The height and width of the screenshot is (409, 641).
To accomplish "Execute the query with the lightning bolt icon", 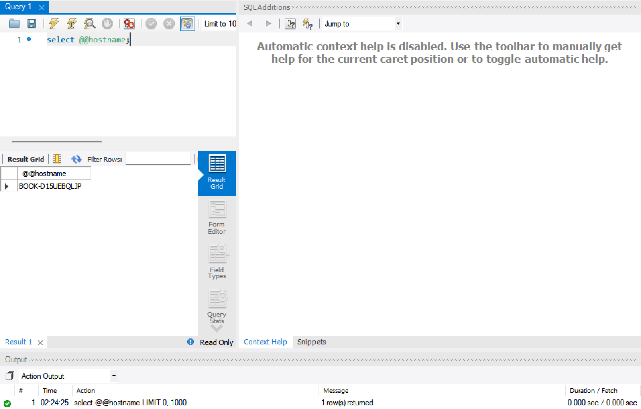I will (54, 24).
